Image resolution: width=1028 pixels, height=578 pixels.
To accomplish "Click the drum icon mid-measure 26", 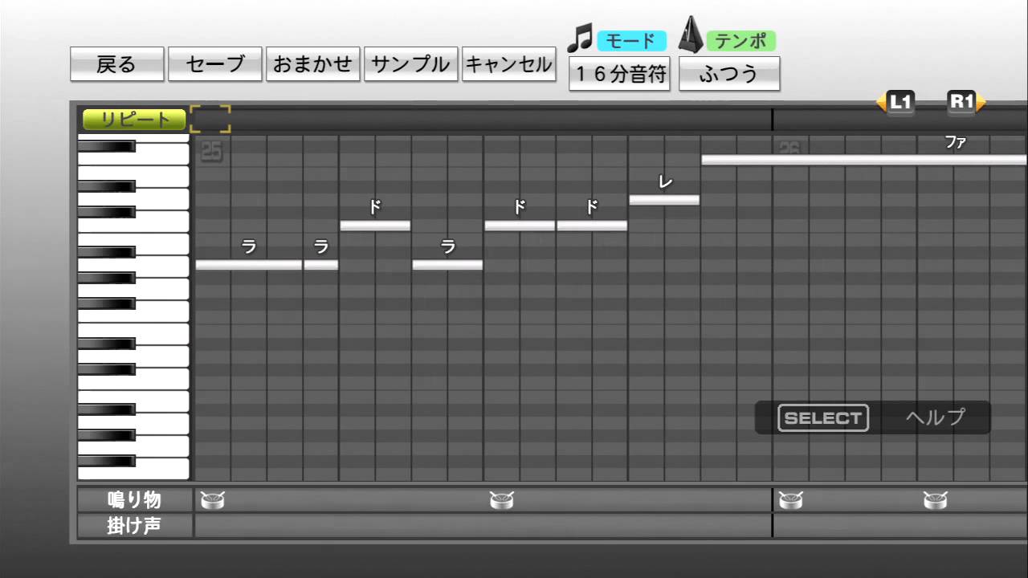I will point(936,501).
